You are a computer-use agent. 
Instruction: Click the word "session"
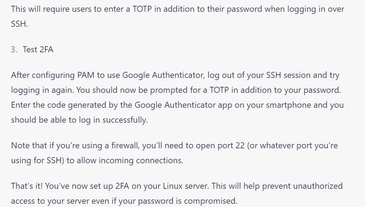[x=297, y=75]
